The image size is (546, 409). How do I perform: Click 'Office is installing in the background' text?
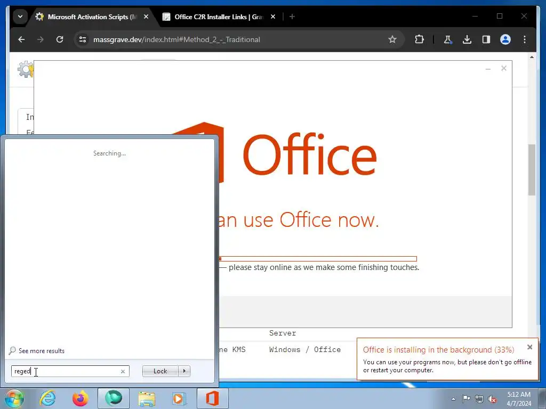tap(438, 349)
